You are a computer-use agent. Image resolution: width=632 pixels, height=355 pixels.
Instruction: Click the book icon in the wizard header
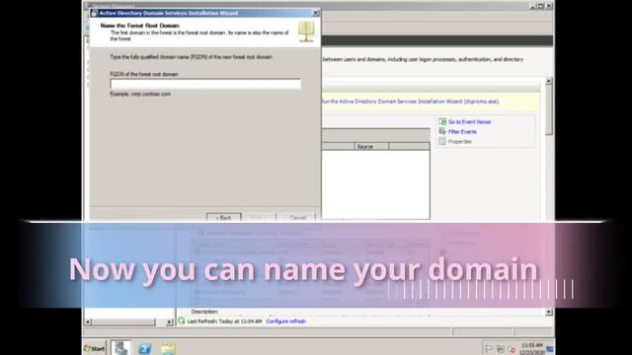point(307,32)
